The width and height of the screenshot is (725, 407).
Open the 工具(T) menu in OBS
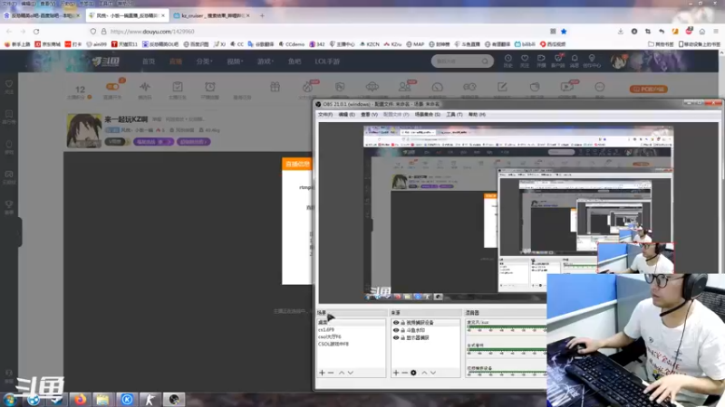click(454, 115)
